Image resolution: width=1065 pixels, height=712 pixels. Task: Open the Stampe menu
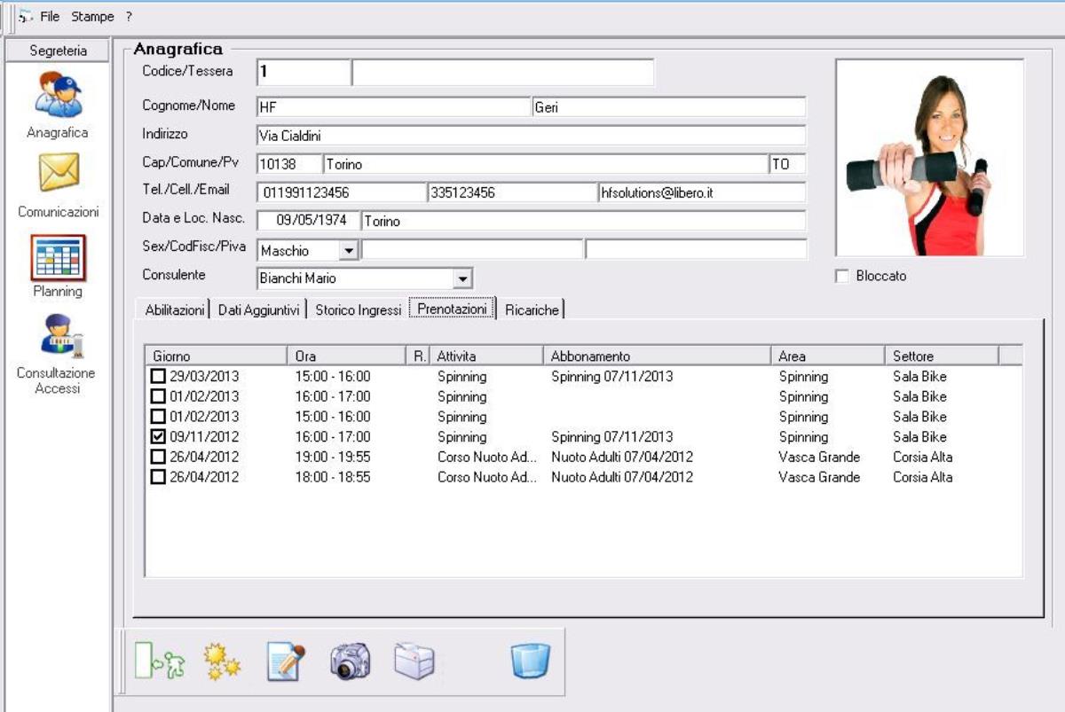pyautogui.click(x=92, y=17)
